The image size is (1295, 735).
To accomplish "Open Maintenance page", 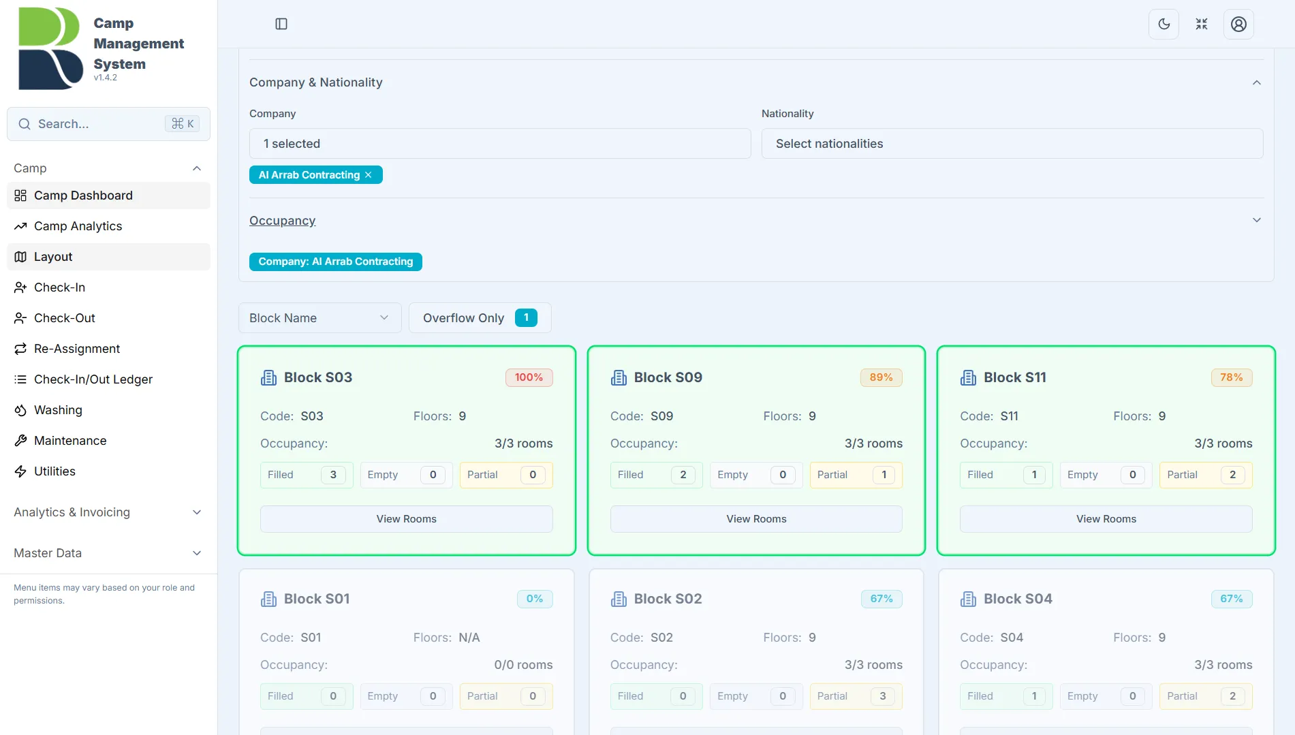I will coord(108,441).
